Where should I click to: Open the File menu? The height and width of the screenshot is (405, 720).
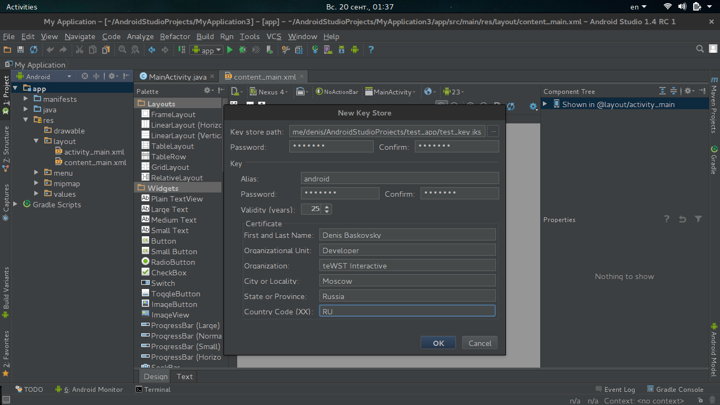point(9,36)
